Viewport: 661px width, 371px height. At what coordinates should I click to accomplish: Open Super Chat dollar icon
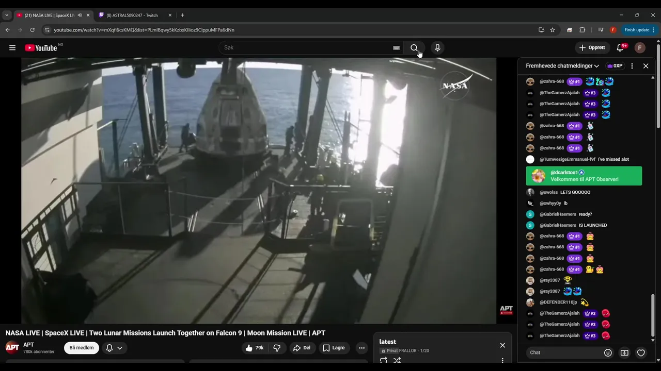624,353
